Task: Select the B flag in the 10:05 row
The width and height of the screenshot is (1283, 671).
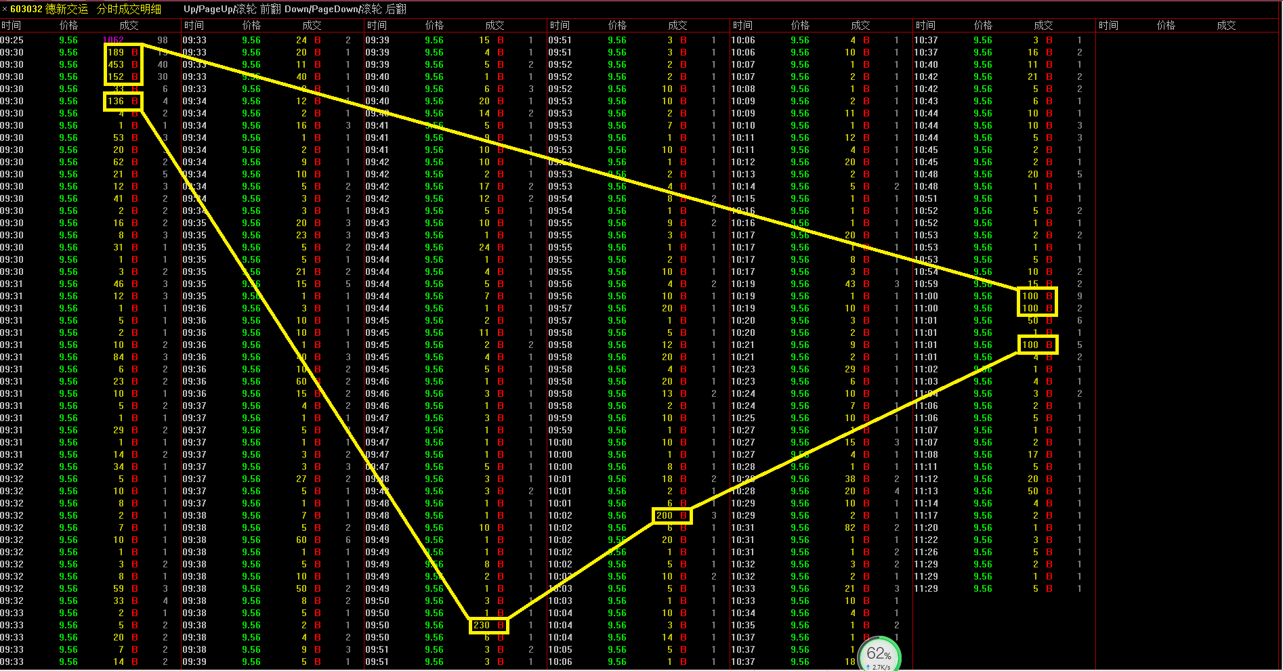Action: [683, 649]
